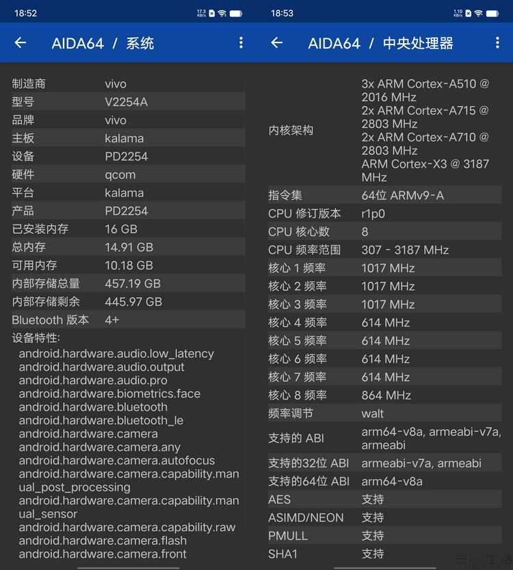Tap the ARM Cortex-X3 @ 3187 MHz value
Viewport: 513px width, 570px height.
tap(425, 170)
